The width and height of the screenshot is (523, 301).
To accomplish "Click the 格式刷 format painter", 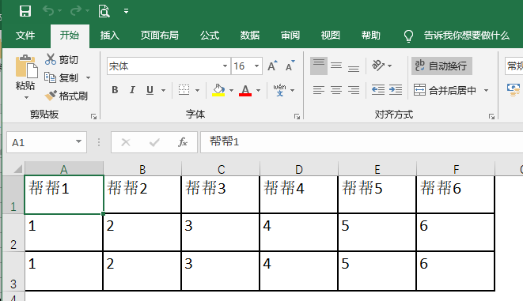I will [x=66, y=96].
